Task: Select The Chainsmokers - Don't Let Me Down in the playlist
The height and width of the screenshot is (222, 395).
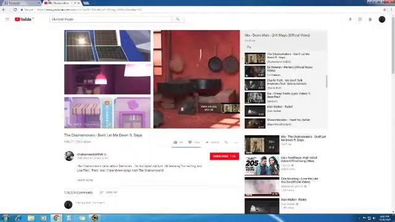Action: (x=288, y=56)
